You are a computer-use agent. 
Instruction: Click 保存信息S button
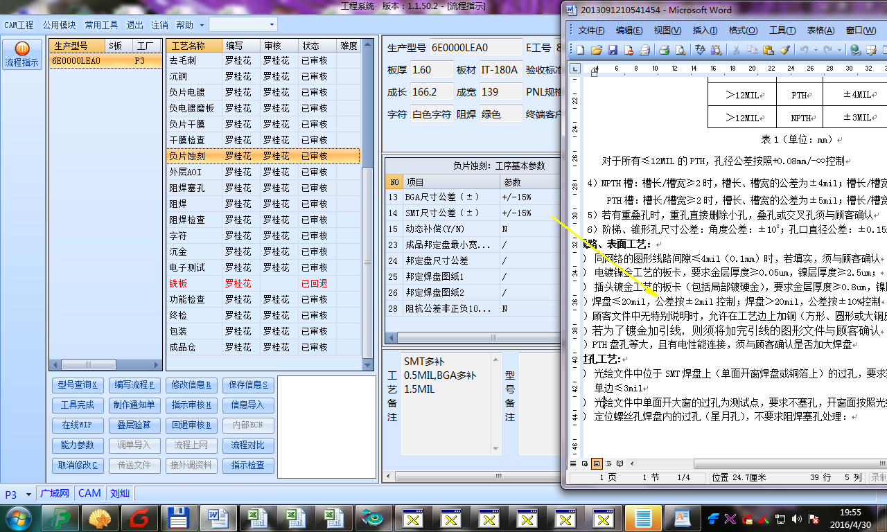click(x=249, y=384)
